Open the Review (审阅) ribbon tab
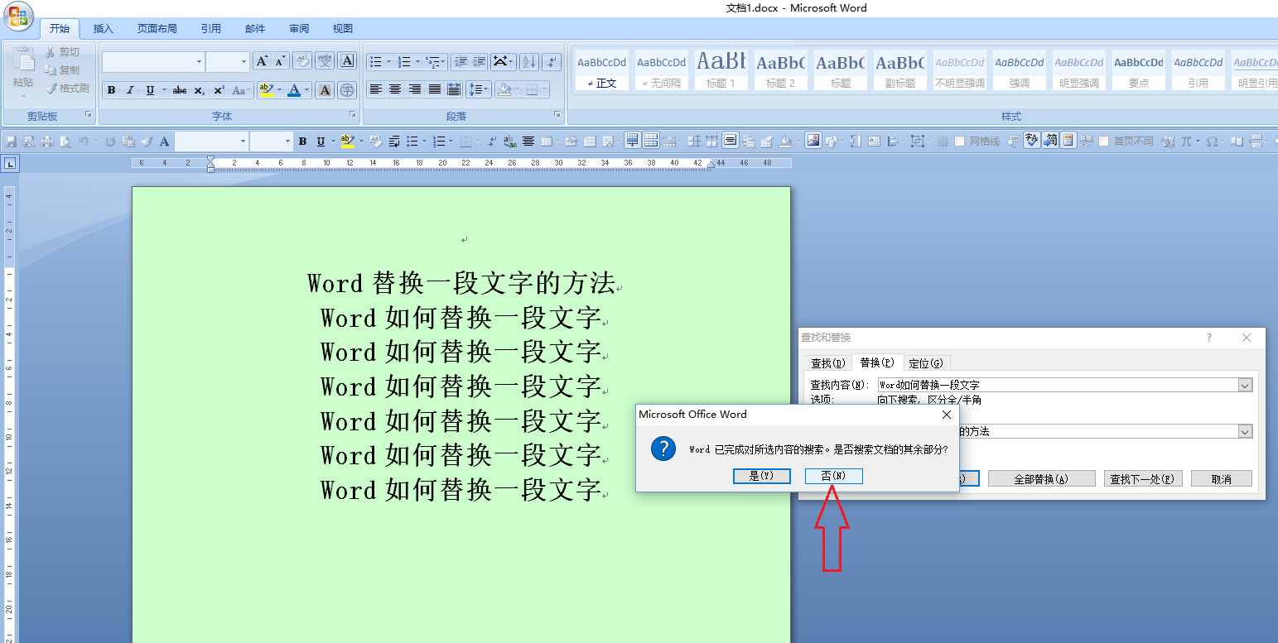Viewport: 1278px width, 643px height. [x=299, y=29]
